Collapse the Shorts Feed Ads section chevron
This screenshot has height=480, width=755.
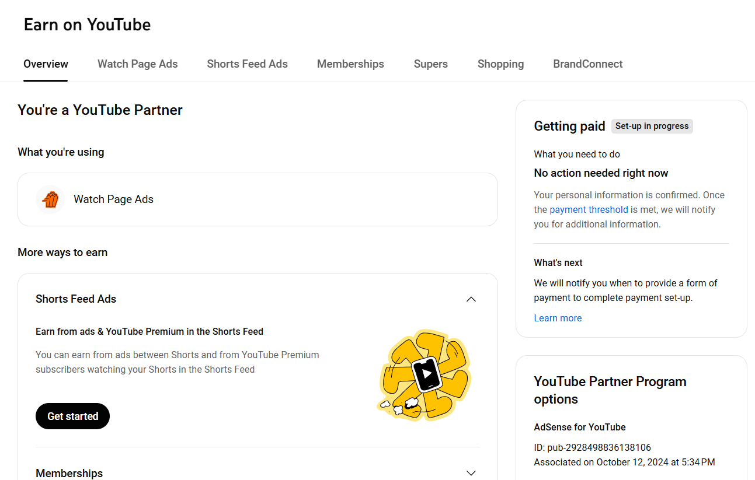(x=471, y=299)
